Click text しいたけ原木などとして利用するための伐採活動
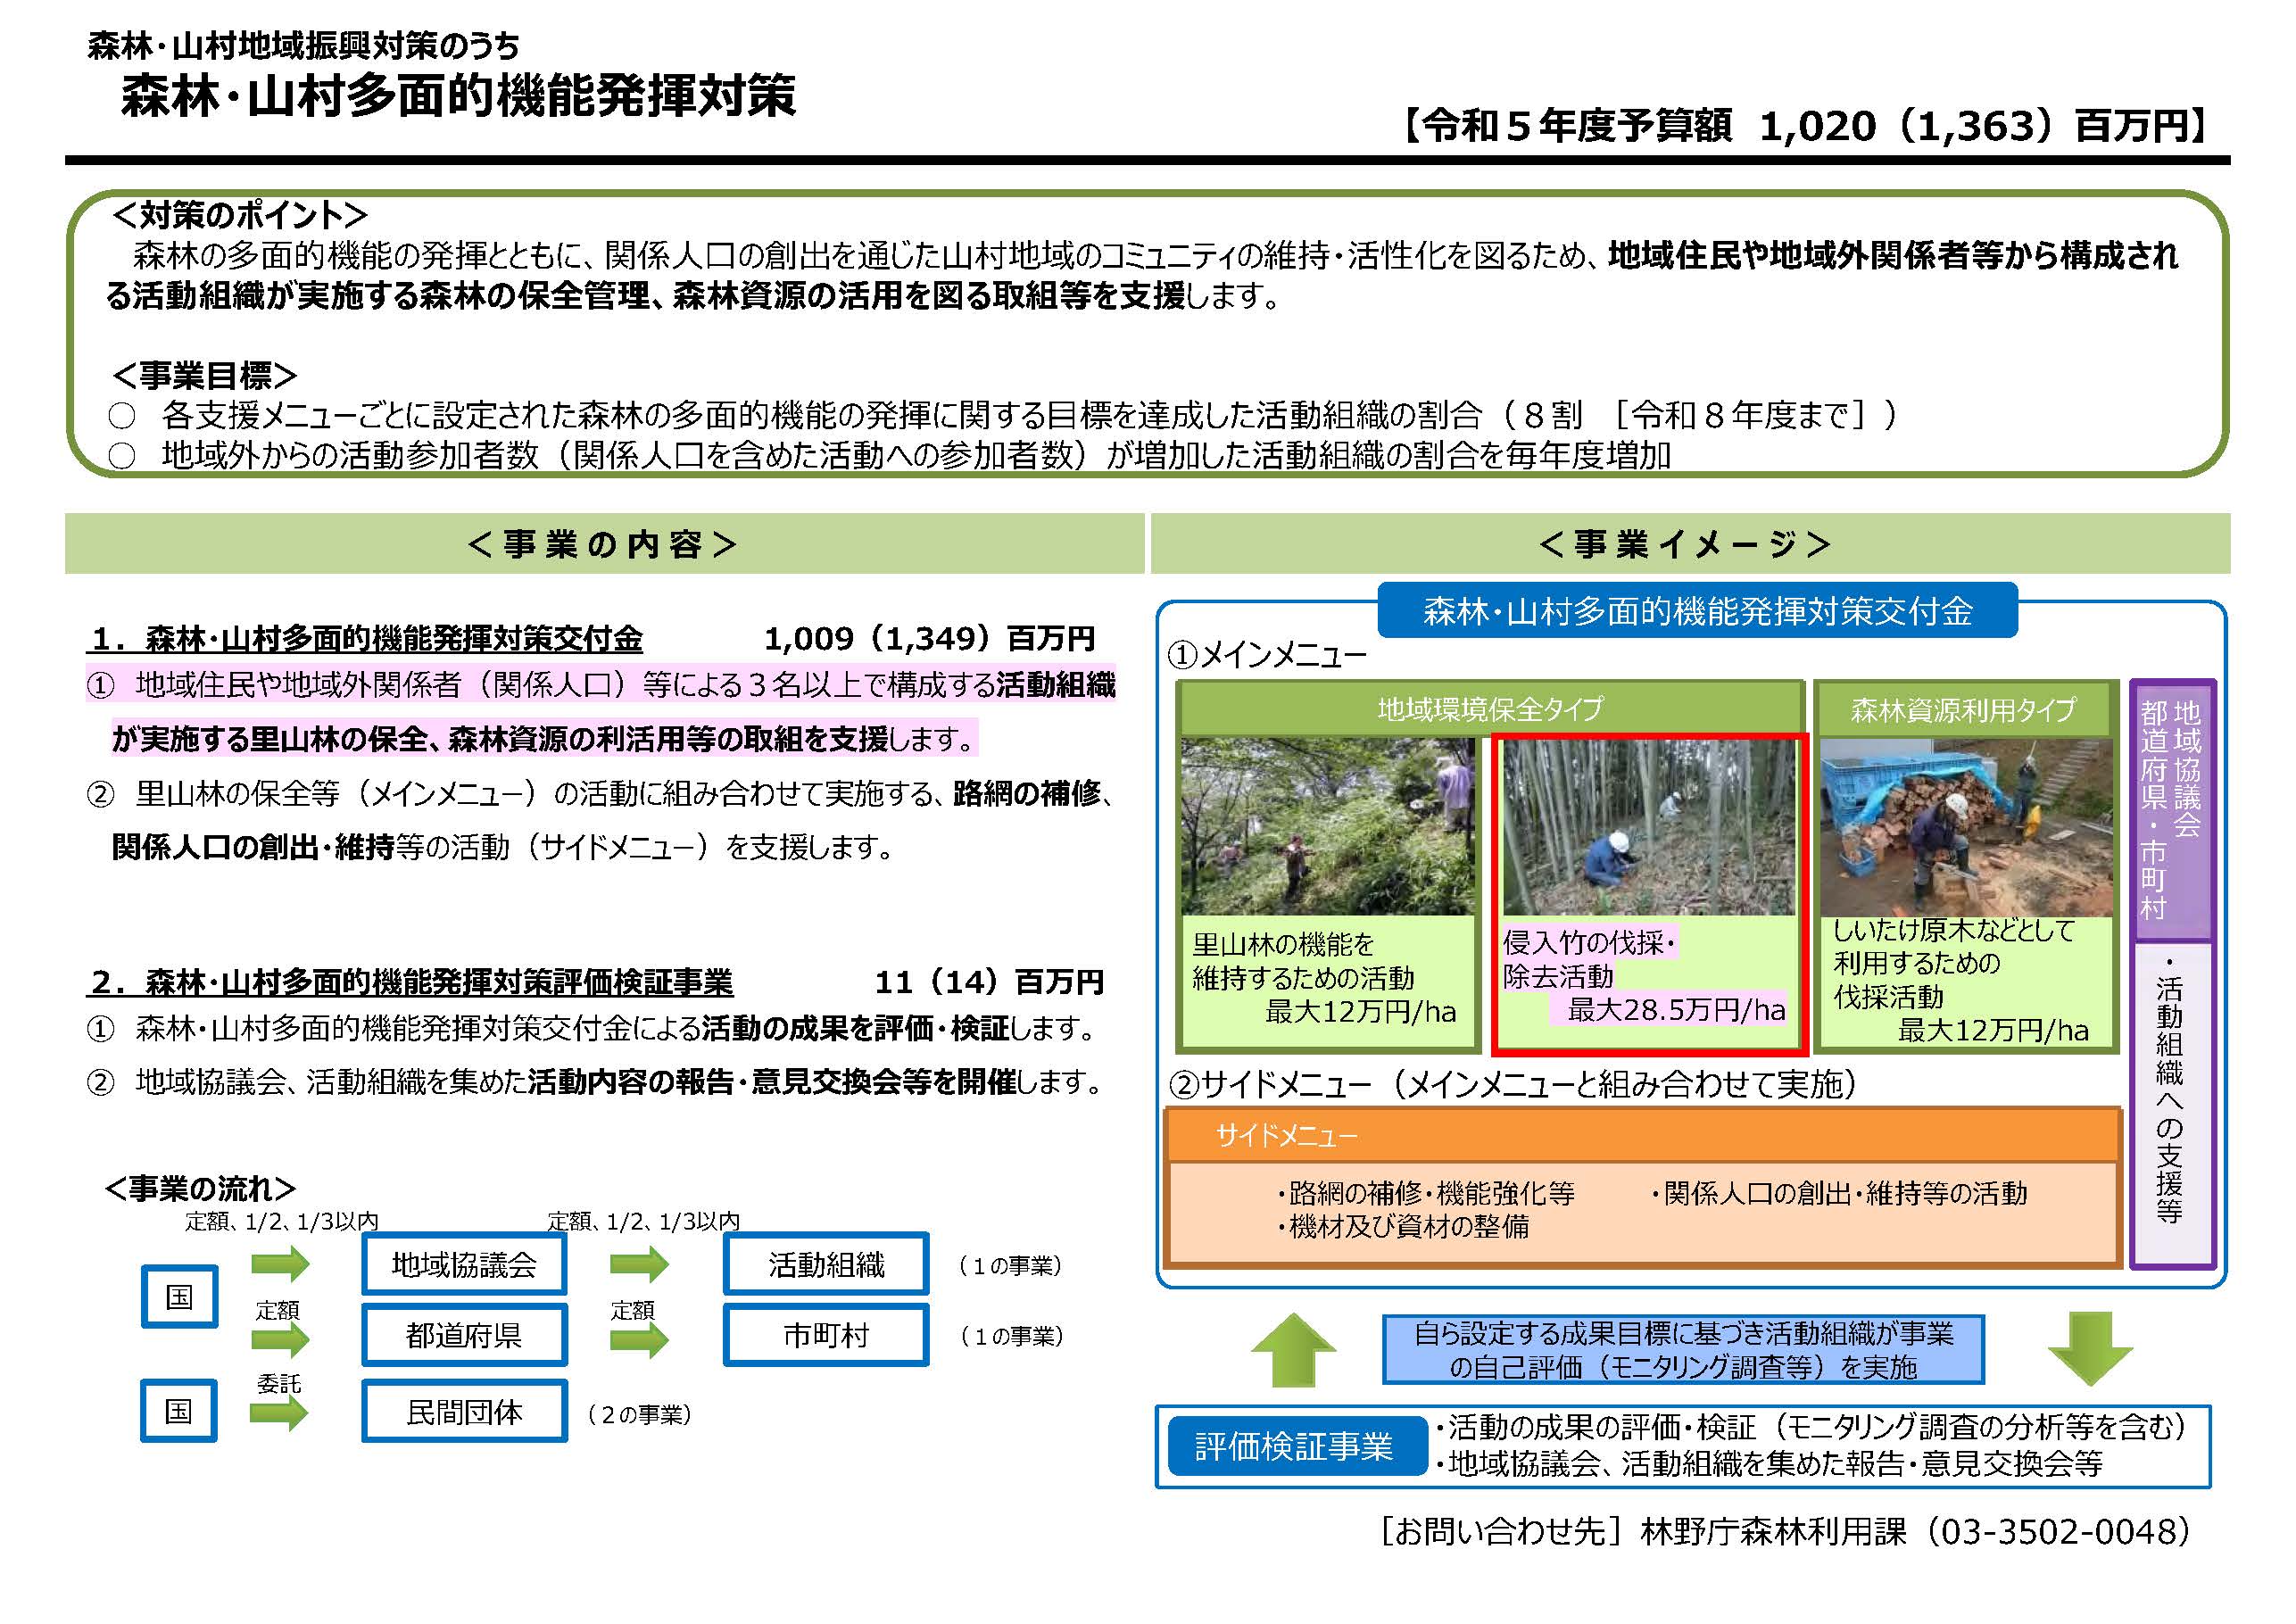Viewport: 2296px width, 1624px height. [x=1954, y=964]
